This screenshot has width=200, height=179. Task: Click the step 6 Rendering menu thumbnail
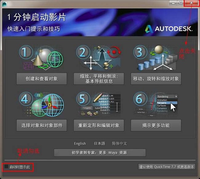156,104
